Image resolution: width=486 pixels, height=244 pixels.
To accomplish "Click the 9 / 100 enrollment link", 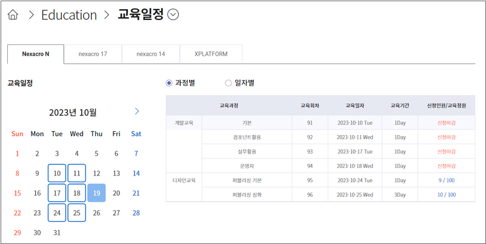I will [x=446, y=180].
